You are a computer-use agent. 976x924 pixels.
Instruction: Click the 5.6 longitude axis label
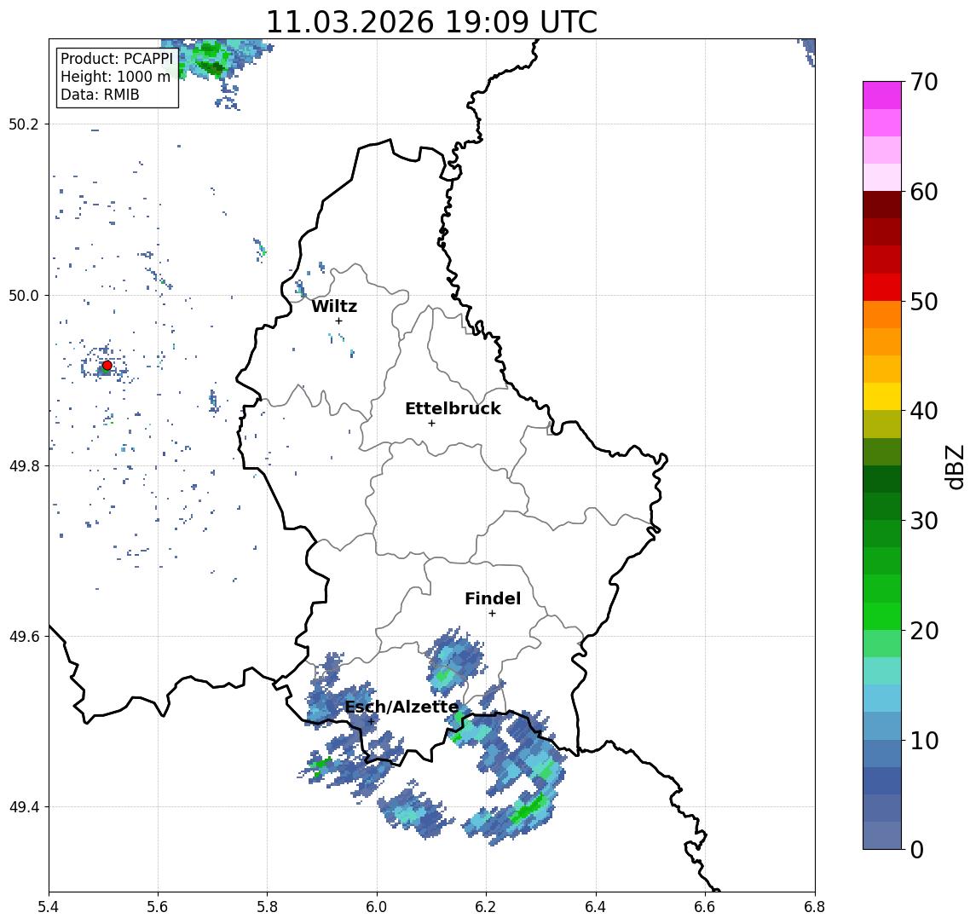coord(158,907)
